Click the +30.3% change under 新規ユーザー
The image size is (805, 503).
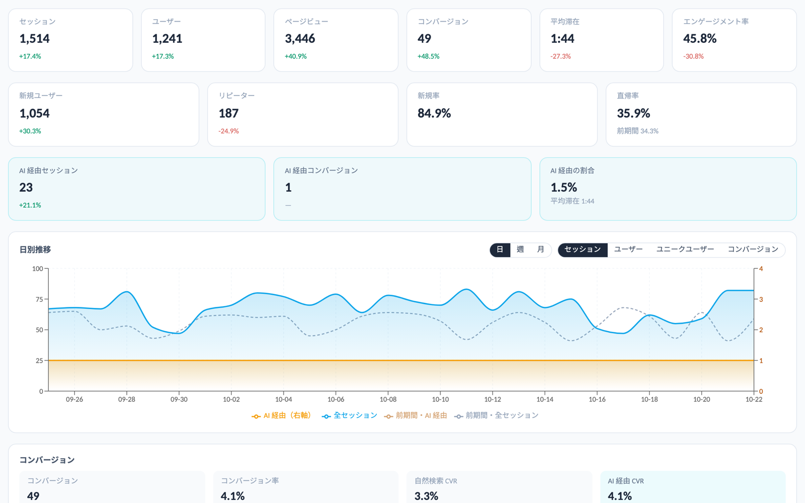(x=30, y=131)
